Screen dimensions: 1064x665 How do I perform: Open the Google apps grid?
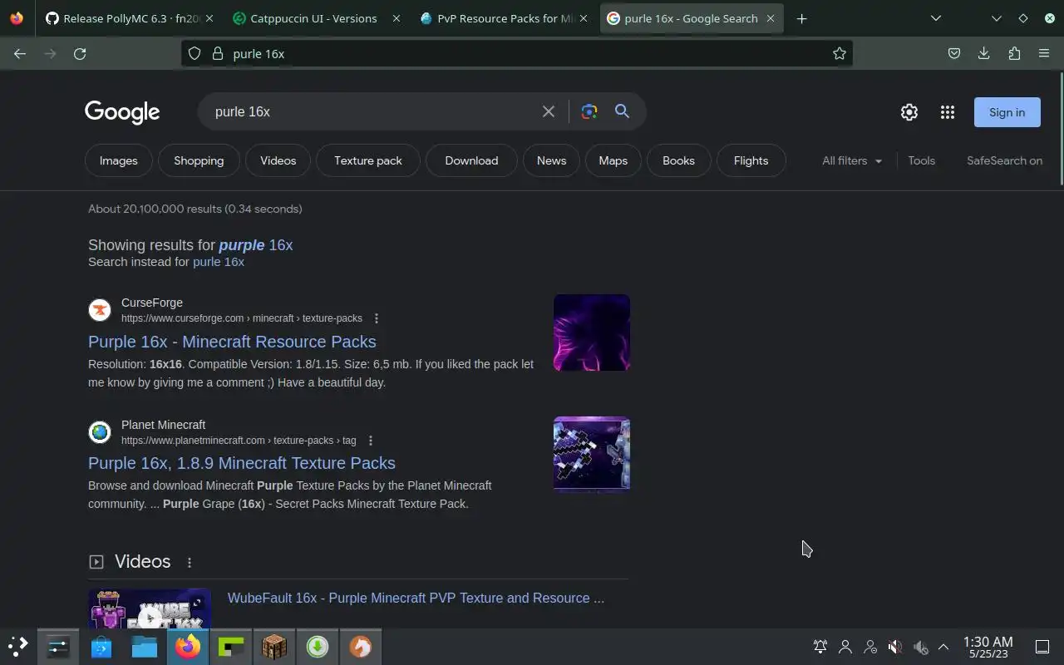(x=948, y=112)
